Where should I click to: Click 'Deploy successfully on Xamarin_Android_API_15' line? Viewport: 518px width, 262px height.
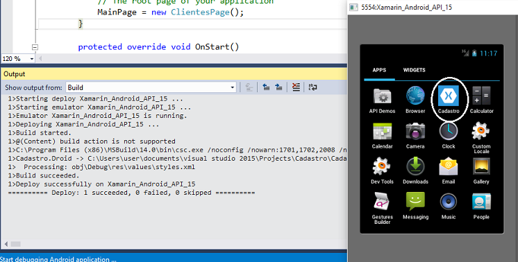(102, 184)
